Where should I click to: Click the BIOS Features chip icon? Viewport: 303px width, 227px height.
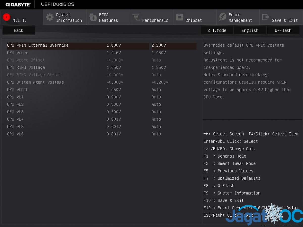click(93, 17)
